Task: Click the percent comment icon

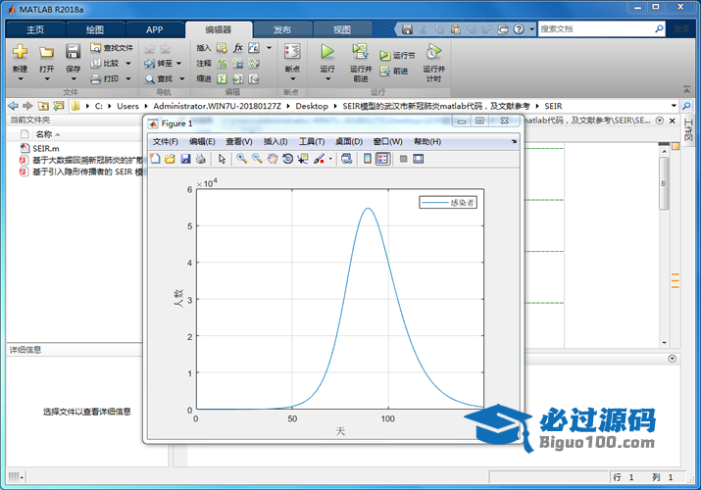Action: [x=223, y=64]
